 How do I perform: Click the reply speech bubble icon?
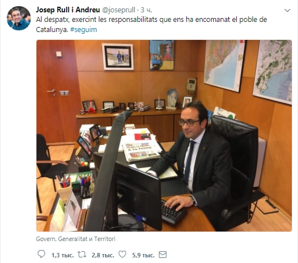[x=41, y=254]
